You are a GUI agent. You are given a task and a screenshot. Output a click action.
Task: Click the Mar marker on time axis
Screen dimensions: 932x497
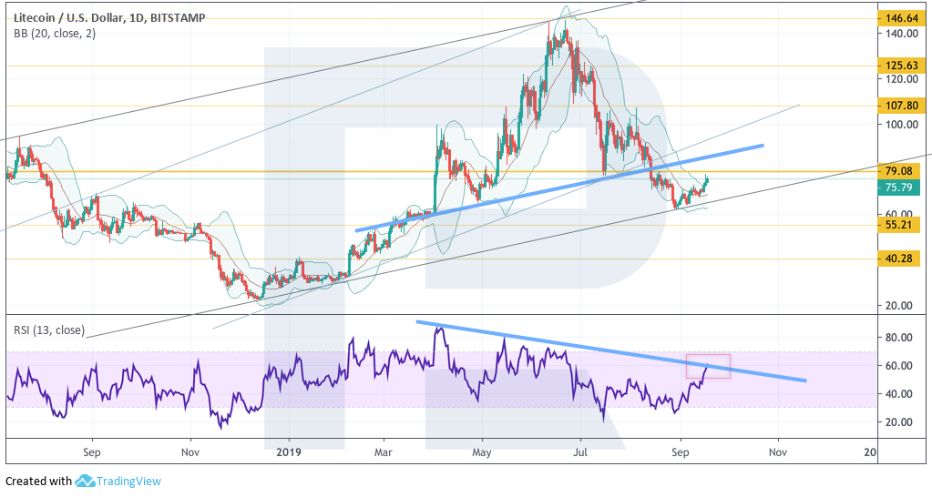tap(384, 451)
